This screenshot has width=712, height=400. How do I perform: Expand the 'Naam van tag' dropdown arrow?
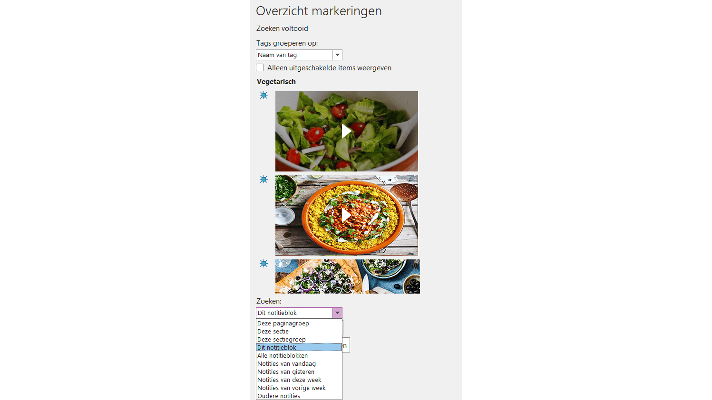tap(337, 55)
